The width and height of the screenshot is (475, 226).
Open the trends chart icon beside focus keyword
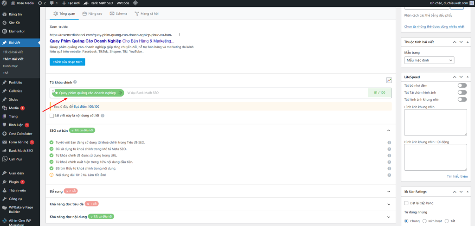pyautogui.click(x=389, y=80)
